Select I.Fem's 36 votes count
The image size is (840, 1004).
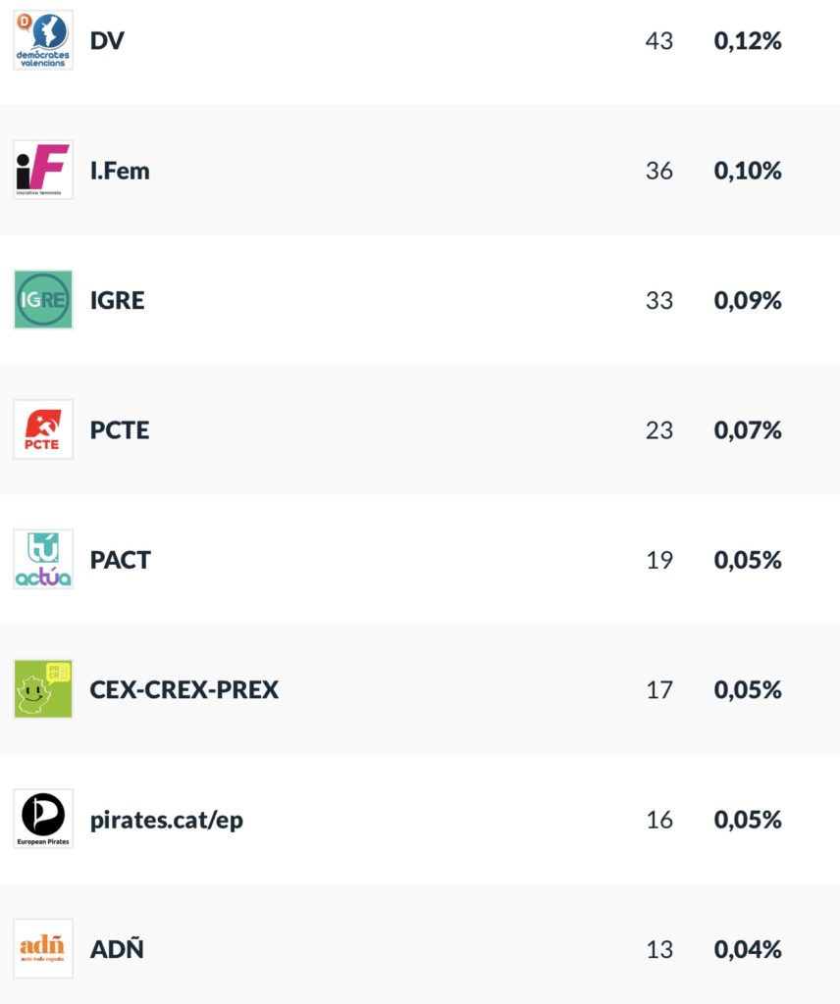click(x=659, y=171)
